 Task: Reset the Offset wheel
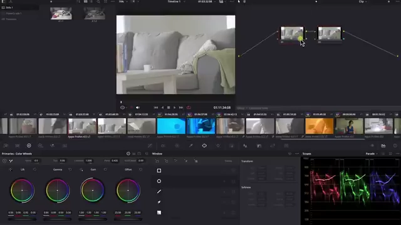pyautogui.click(x=140, y=169)
